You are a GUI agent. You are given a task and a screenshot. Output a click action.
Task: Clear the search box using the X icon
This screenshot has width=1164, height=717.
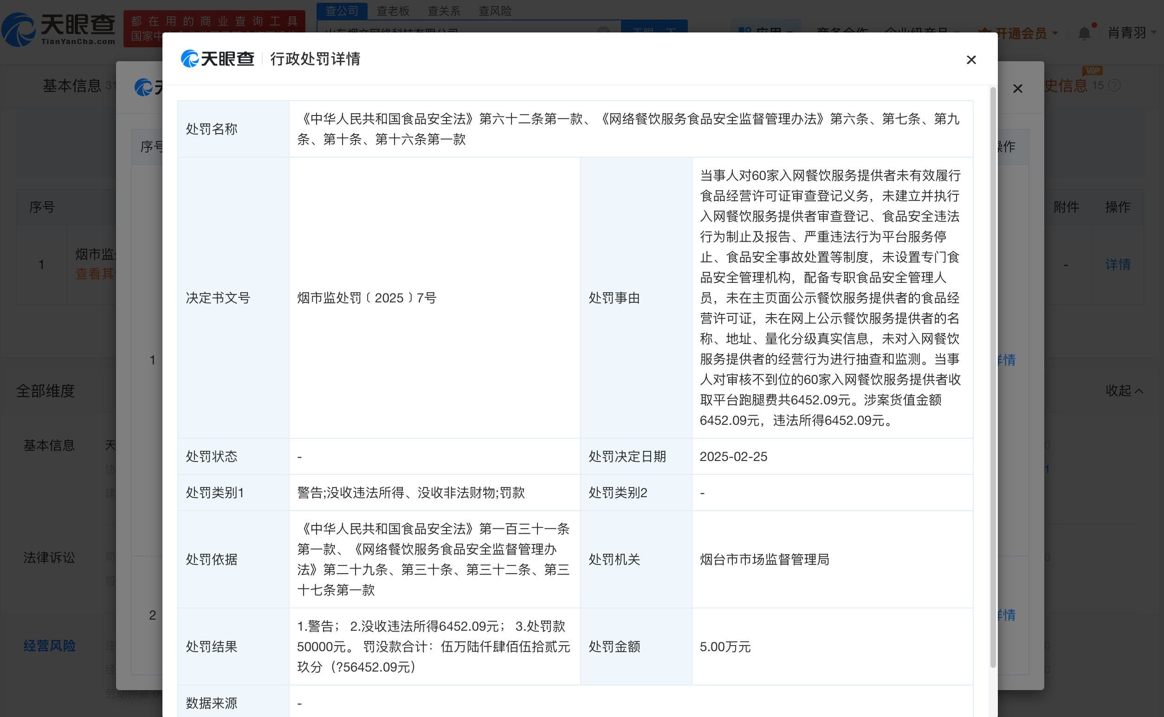click(602, 31)
